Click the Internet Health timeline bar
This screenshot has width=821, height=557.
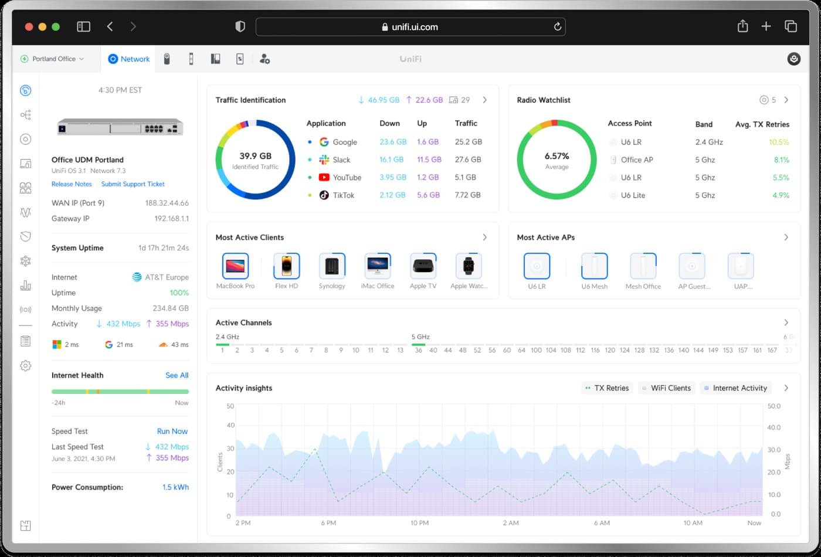point(120,391)
